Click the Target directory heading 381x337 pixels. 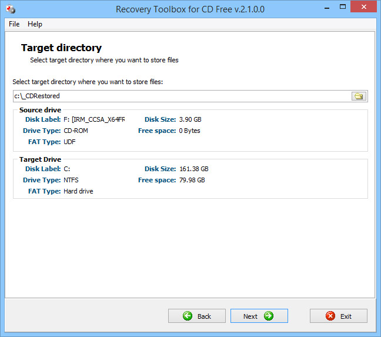click(x=61, y=48)
